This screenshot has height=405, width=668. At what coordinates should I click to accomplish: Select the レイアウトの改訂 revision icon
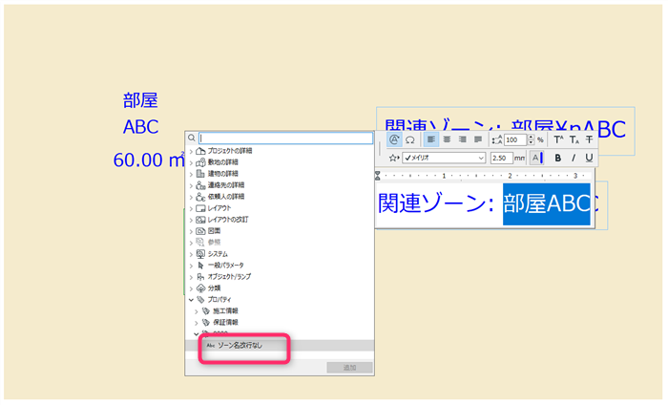pyautogui.click(x=200, y=220)
